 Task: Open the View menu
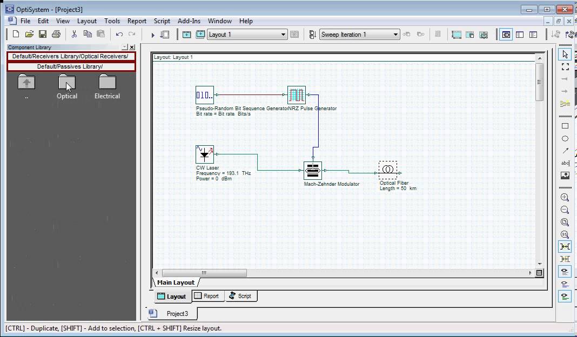click(x=63, y=21)
